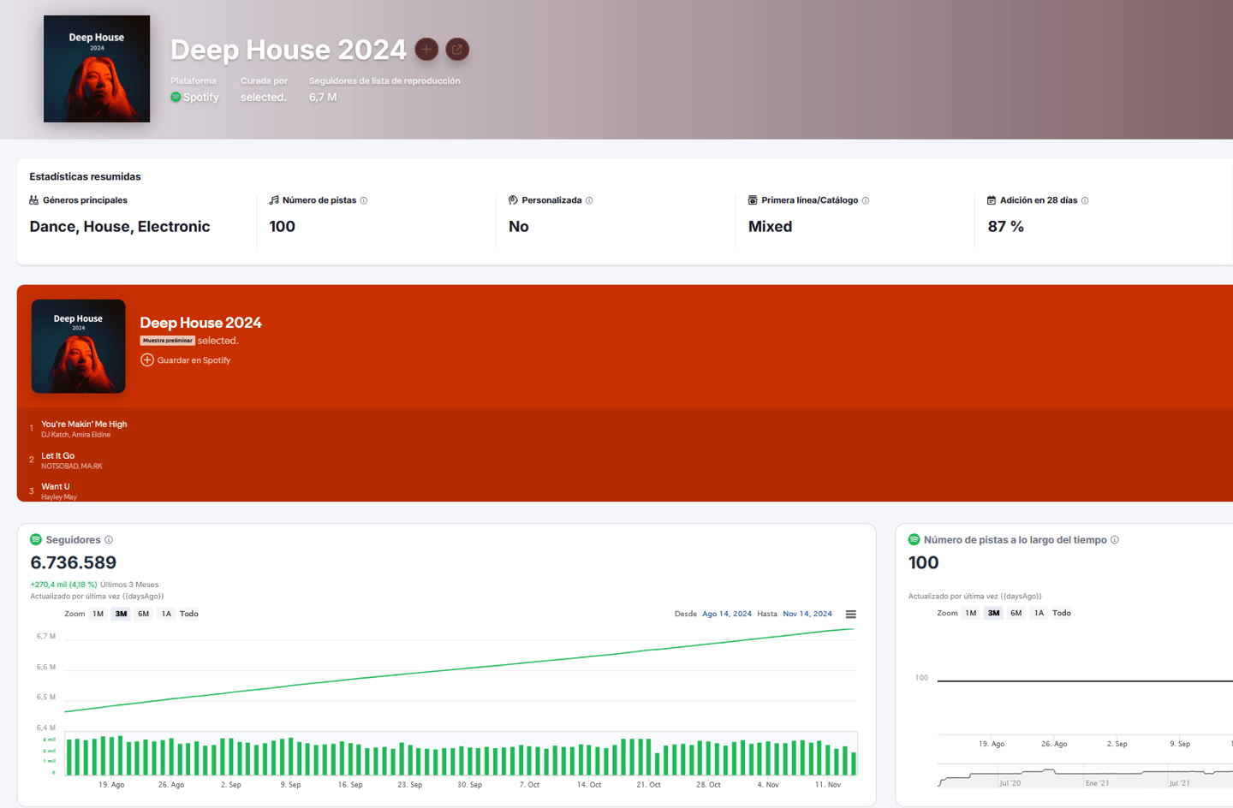1233x808 pixels.
Task: Click the track count chart navigator timeline
Action: [x=1085, y=777]
